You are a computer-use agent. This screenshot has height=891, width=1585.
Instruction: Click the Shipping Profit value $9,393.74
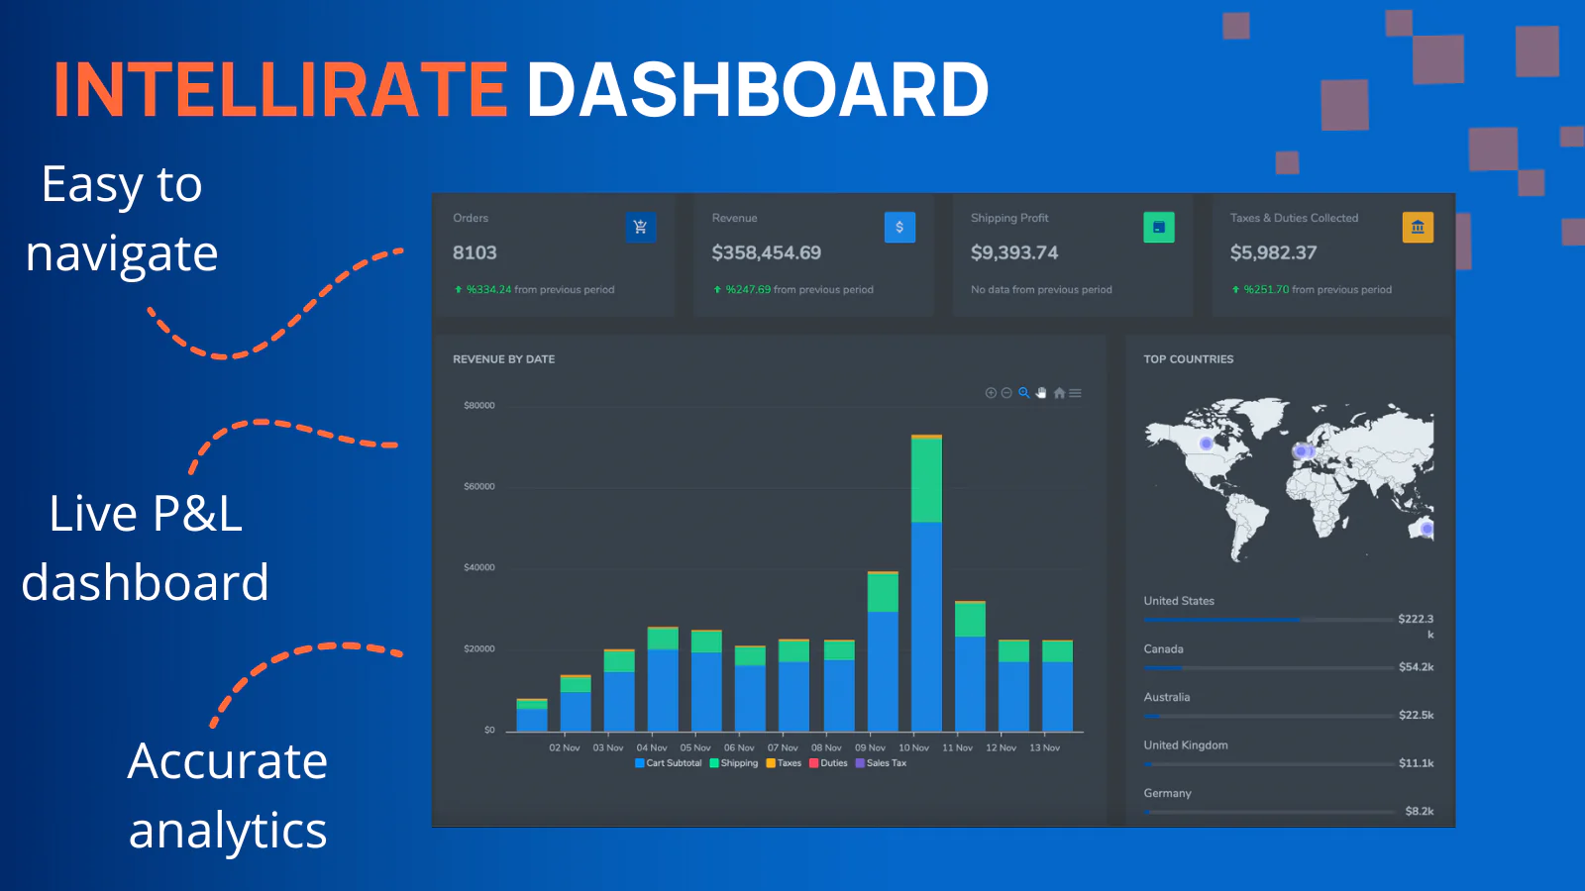tap(1014, 252)
